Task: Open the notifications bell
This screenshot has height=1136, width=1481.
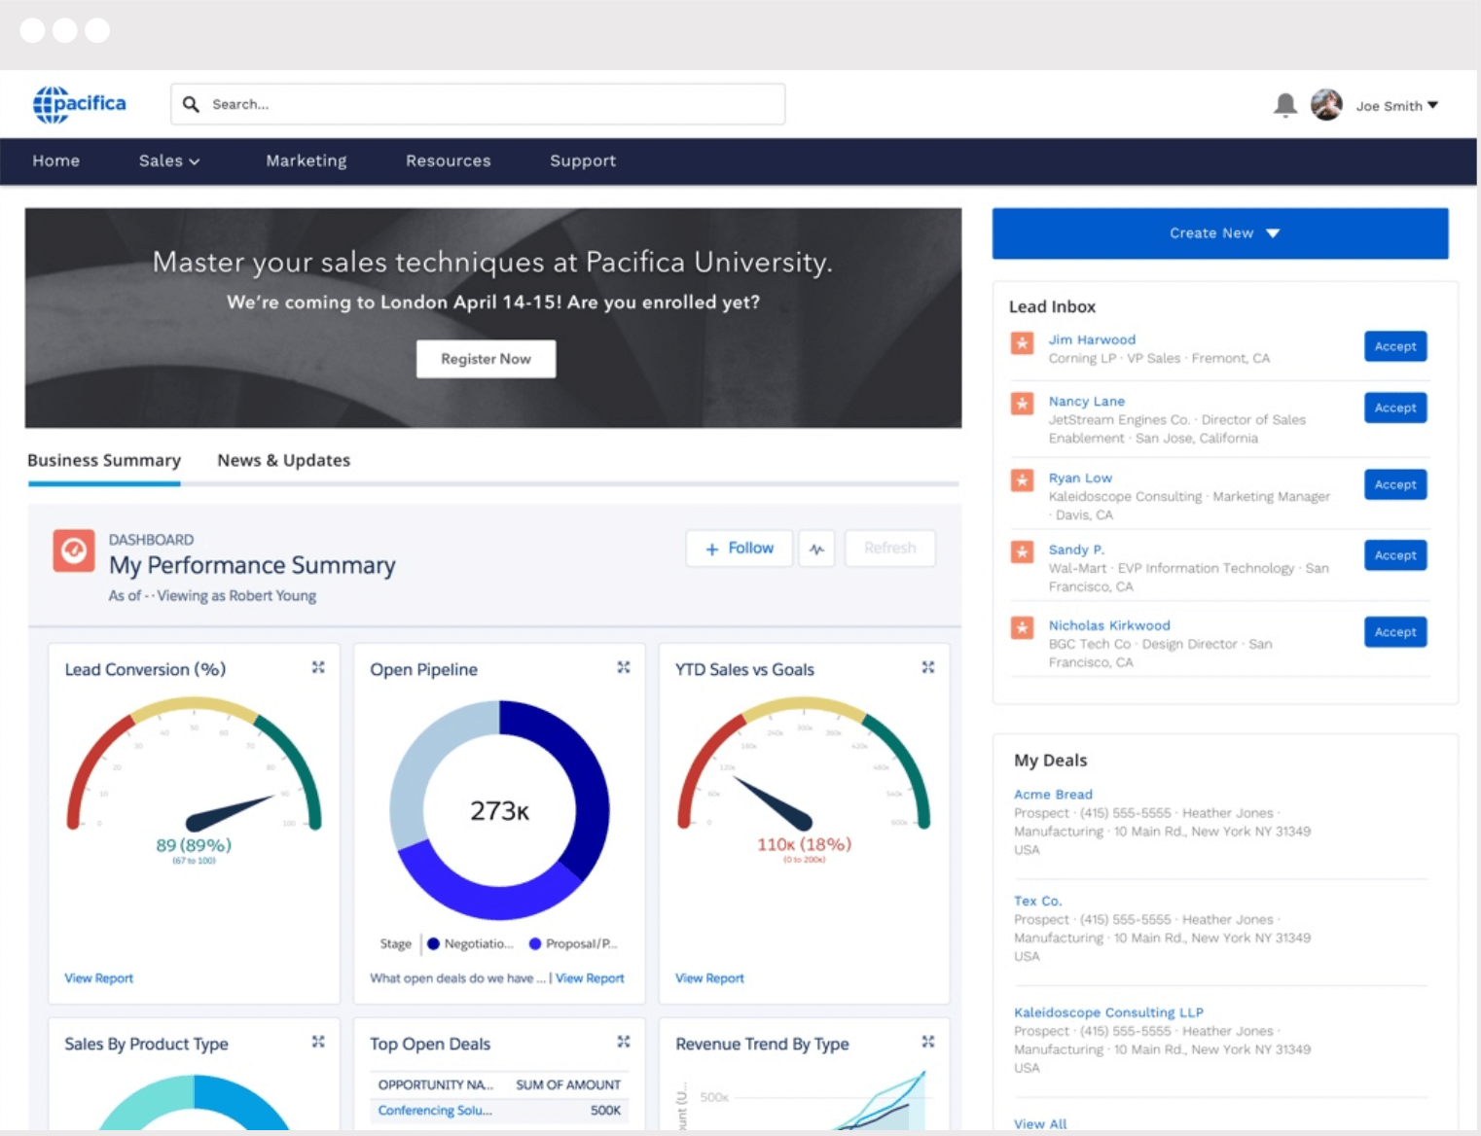Action: point(1284,104)
